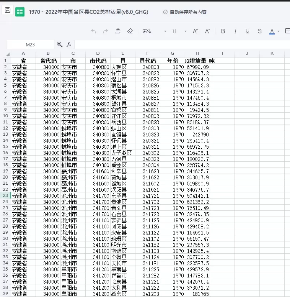Screen dimensions: 290x297
Task: Select column A header
Action: click(23, 53)
